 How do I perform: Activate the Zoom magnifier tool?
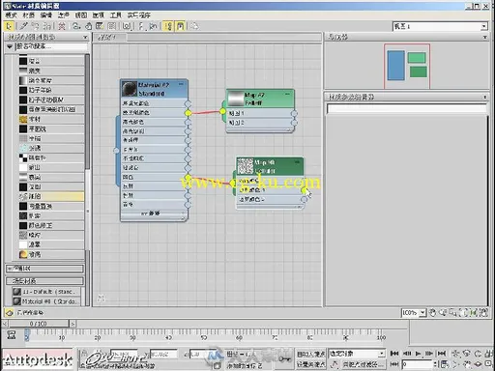pyautogui.click(x=443, y=312)
